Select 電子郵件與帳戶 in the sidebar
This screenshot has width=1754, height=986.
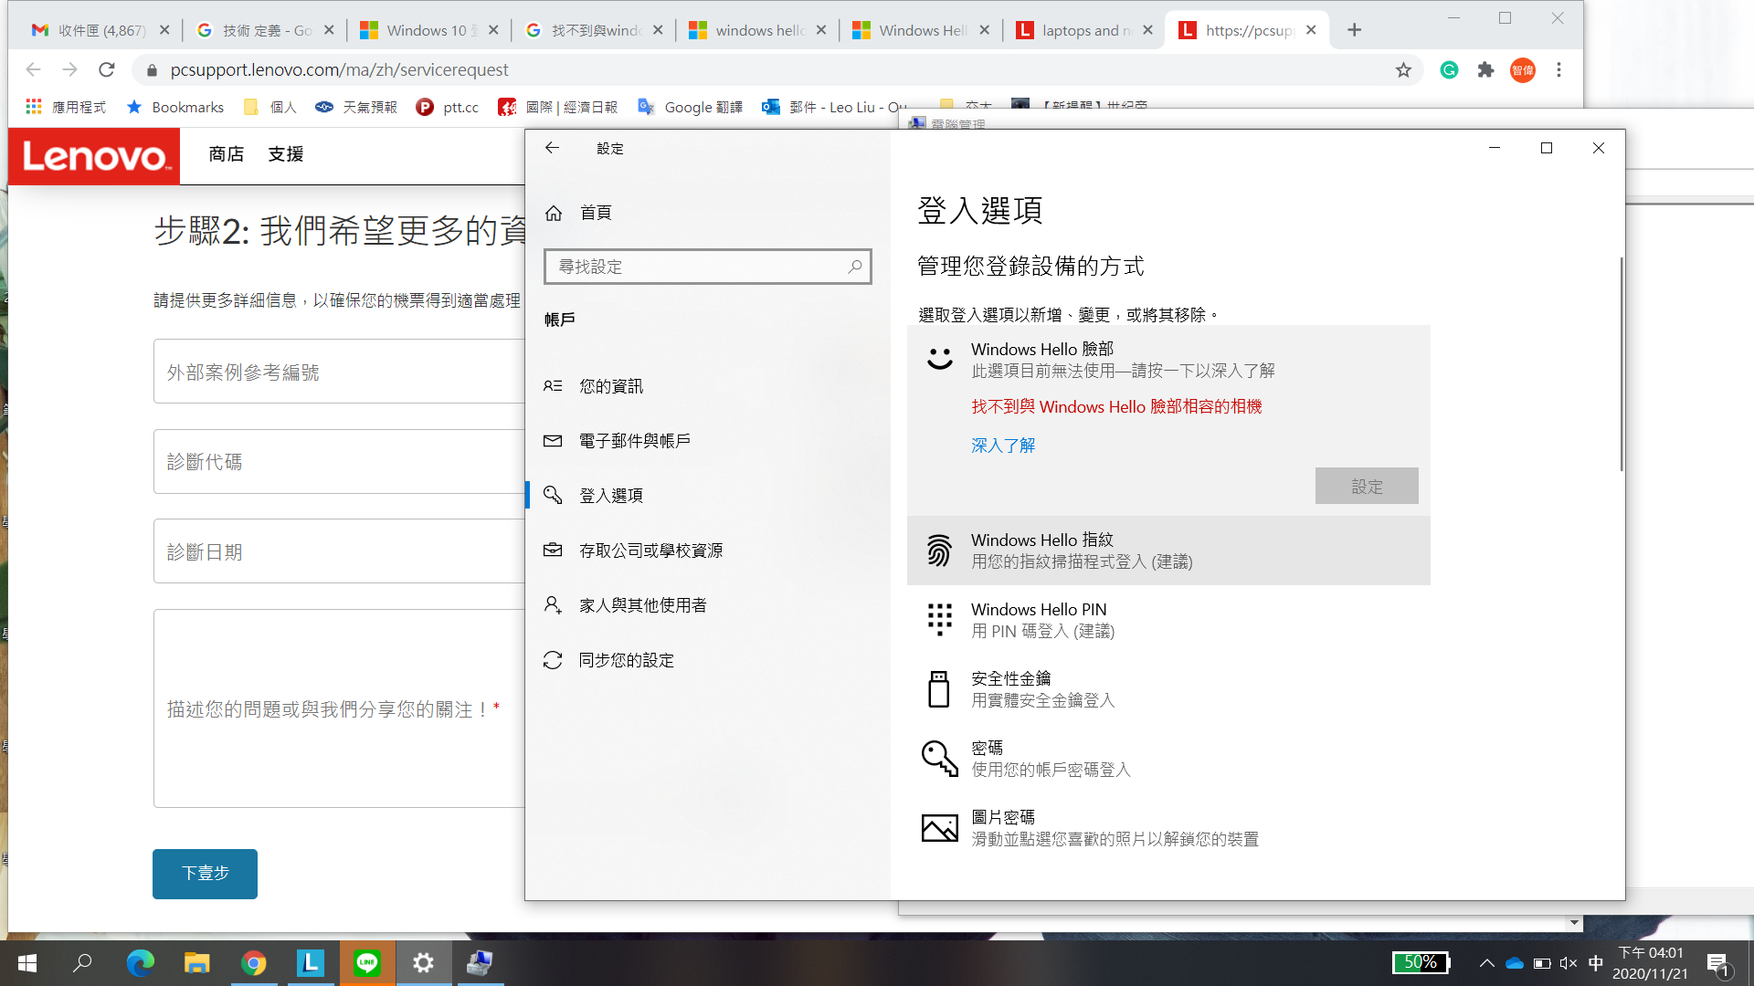[x=635, y=441]
